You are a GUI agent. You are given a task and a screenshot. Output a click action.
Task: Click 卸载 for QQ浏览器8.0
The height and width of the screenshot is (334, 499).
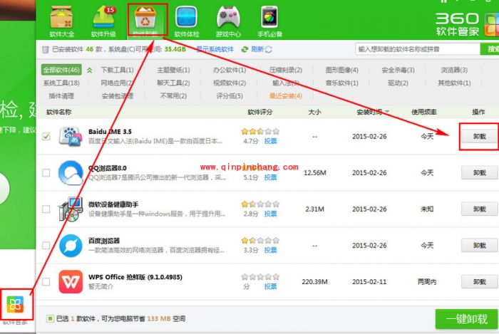pos(479,173)
